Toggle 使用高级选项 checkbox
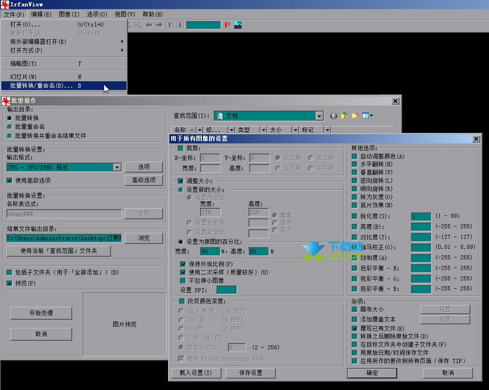The image size is (489, 390). [x=10, y=181]
